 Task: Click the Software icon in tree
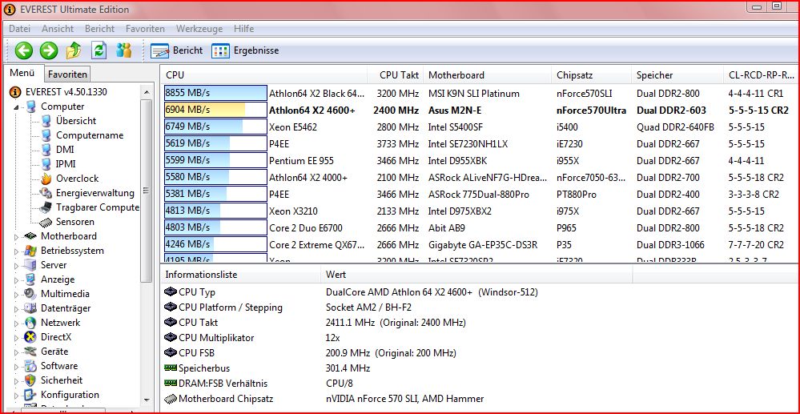pyautogui.click(x=30, y=366)
